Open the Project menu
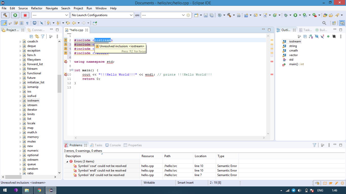The width and height of the screenshot is (346, 194). (78, 8)
